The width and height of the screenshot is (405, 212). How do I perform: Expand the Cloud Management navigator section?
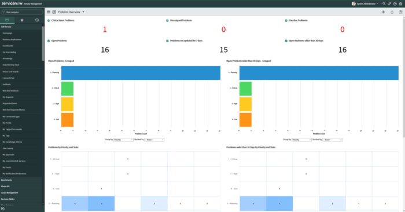coord(10,193)
